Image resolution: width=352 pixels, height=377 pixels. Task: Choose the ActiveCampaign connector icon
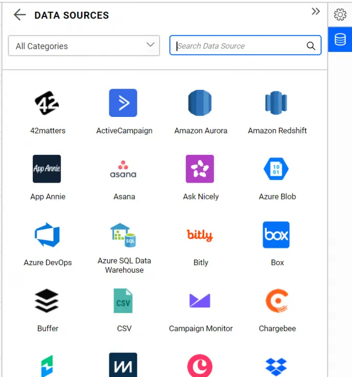click(x=123, y=103)
